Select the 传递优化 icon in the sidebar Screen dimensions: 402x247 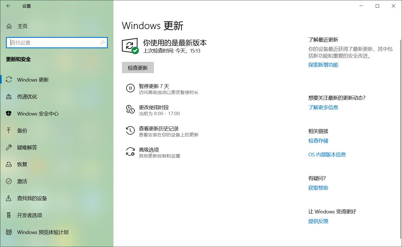(9, 97)
